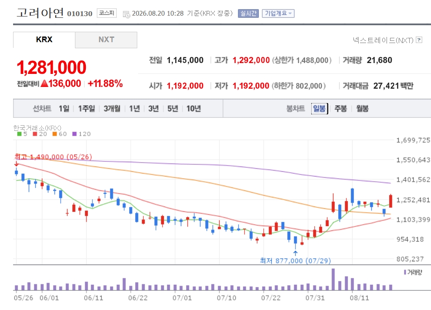Click the previous close value 1,145,000

185,60
